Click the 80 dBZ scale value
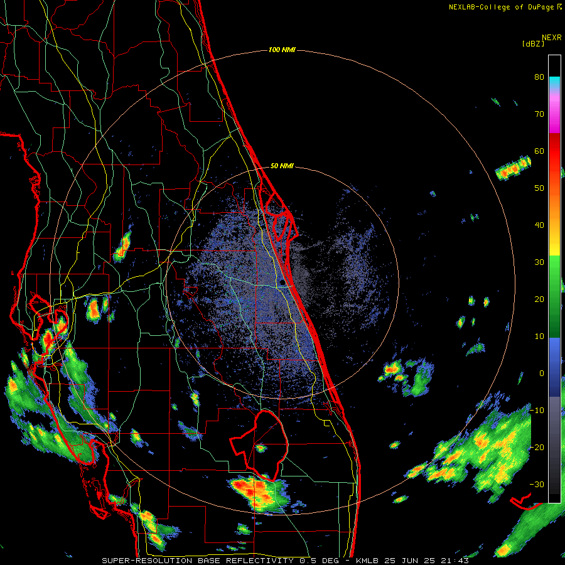 [x=539, y=77]
